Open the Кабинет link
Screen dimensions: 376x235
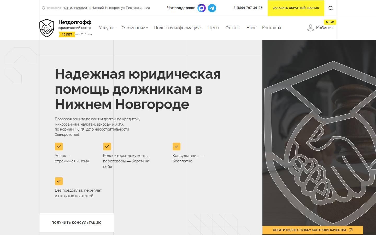point(325,28)
